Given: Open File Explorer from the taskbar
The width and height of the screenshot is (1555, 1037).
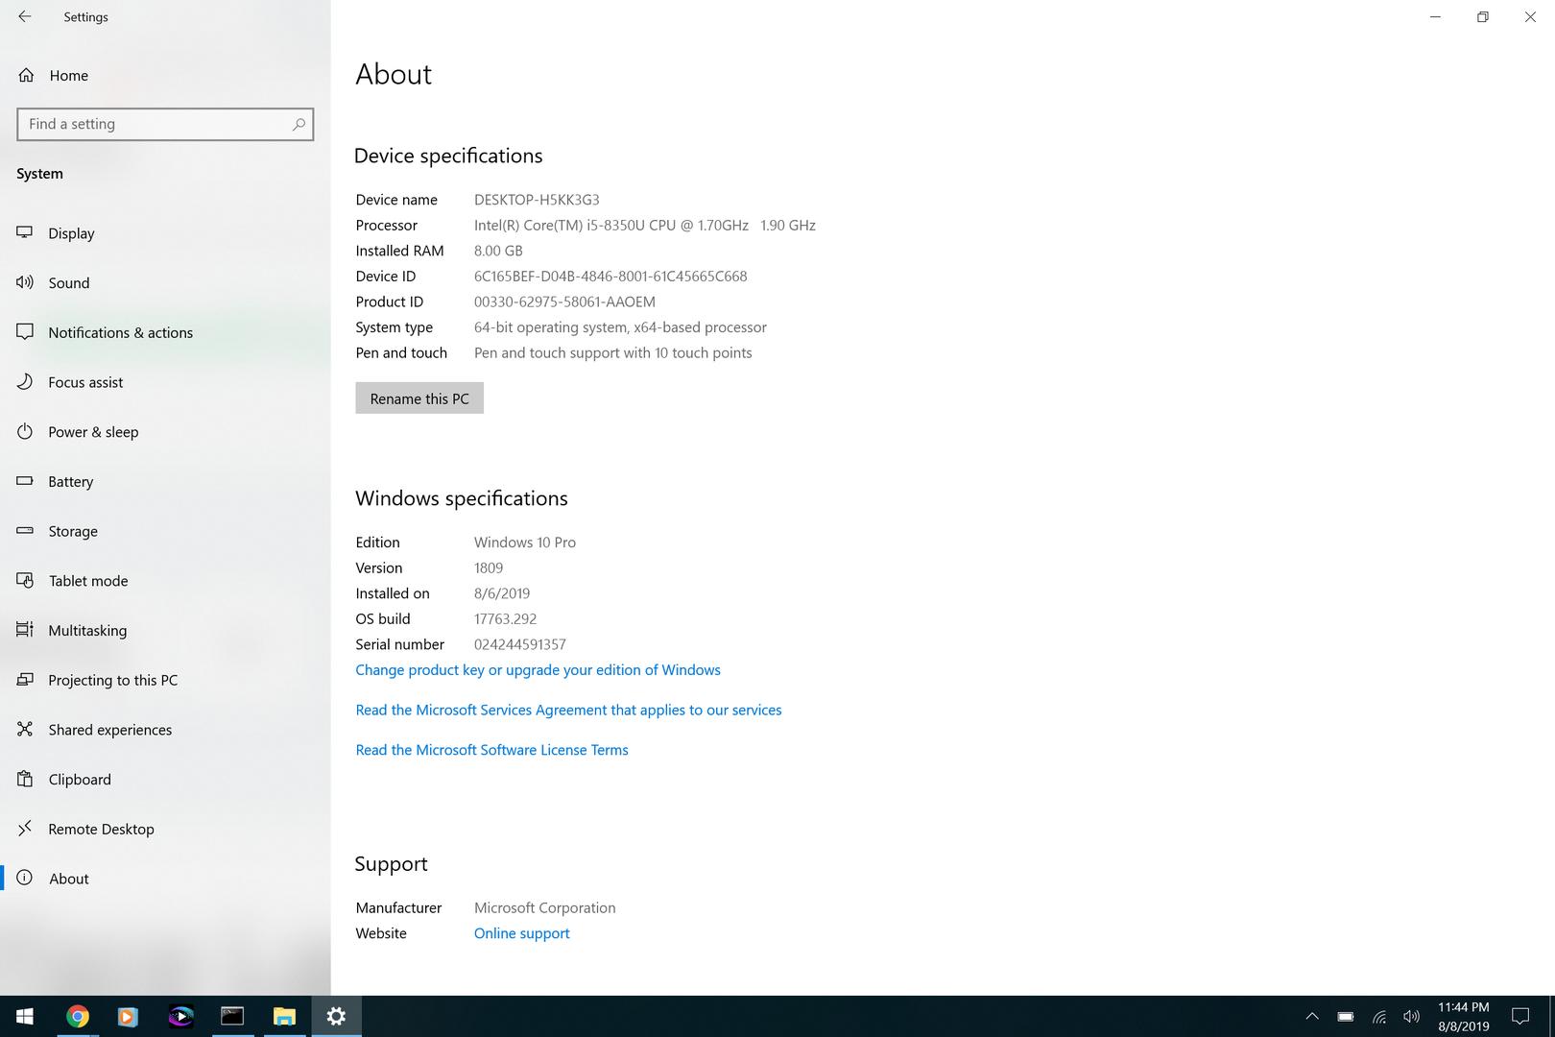Looking at the screenshot, I should point(284,1016).
